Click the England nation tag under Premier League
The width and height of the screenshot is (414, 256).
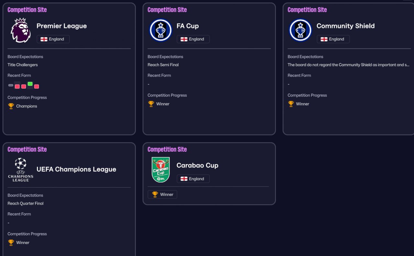pyautogui.click(x=53, y=39)
